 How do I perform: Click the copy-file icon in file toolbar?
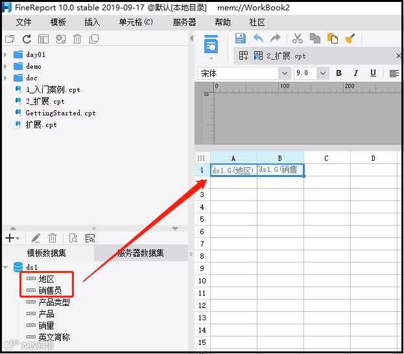pos(94,39)
